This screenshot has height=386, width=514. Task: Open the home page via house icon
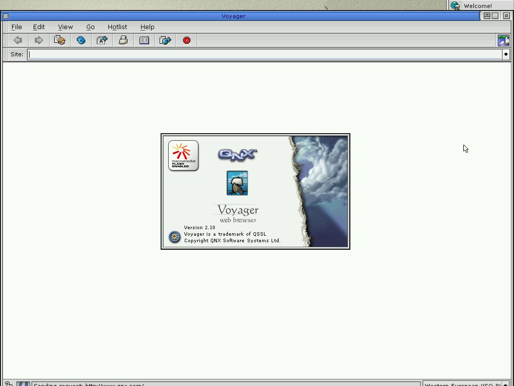pos(60,40)
